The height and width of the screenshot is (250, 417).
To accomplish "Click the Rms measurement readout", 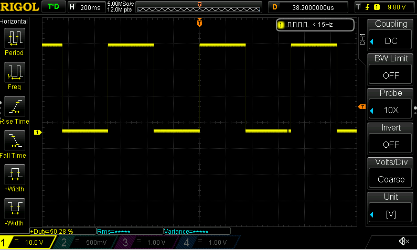I will (x=130, y=231).
